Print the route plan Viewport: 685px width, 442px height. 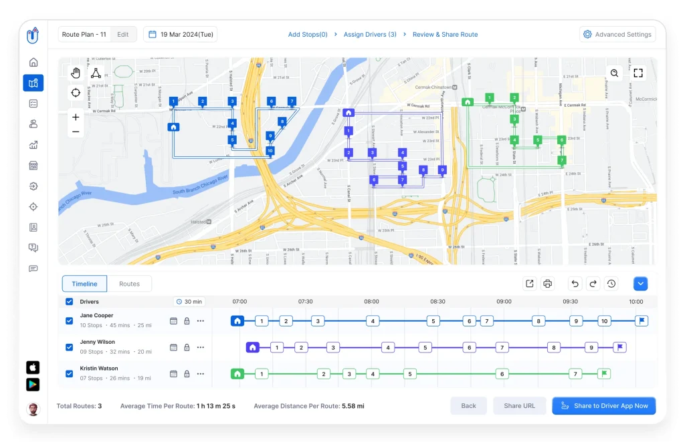click(547, 284)
